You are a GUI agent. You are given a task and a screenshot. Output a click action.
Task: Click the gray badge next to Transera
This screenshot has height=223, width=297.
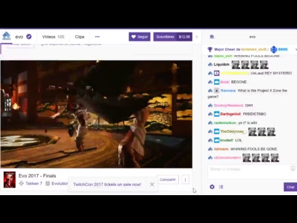click(217, 90)
